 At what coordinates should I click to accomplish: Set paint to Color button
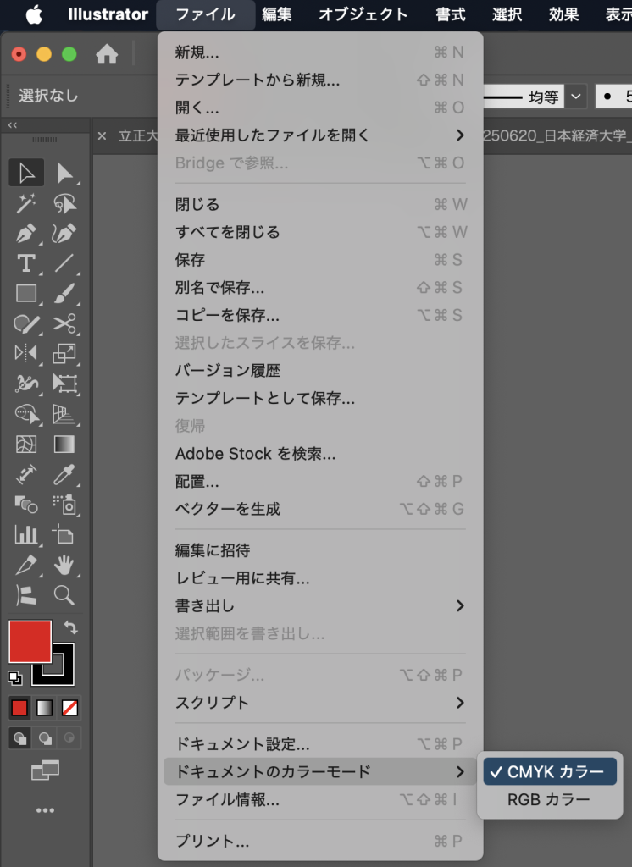[19, 708]
